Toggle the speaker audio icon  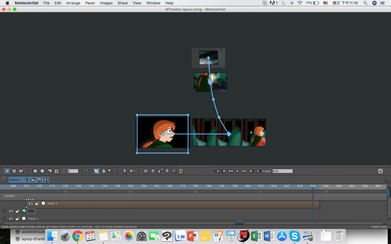click(x=132, y=171)
